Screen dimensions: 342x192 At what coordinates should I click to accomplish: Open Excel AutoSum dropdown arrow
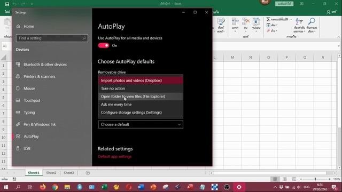(291, 19)
